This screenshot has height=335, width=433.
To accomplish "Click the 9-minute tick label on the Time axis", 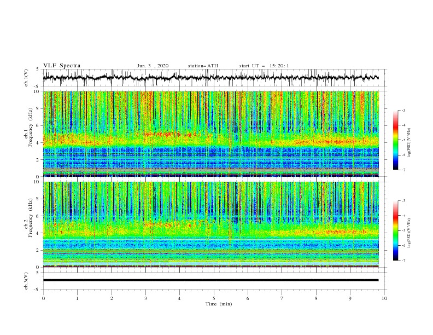I will click(x=350, y=298).
